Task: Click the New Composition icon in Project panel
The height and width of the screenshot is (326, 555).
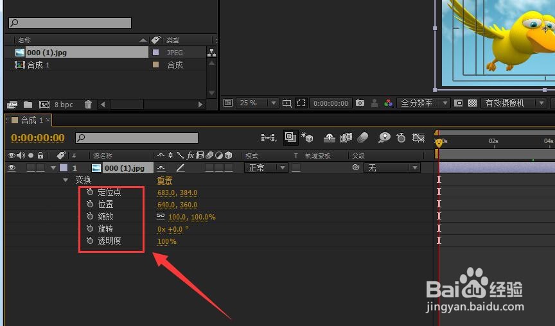Action: (x=44, y=105)
